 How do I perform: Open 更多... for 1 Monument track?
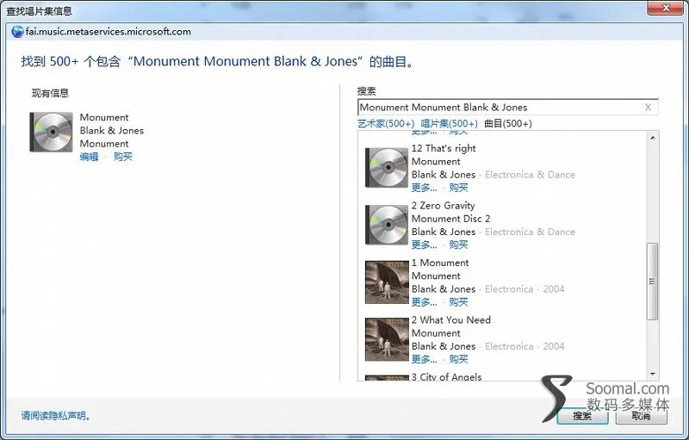click(x=424, y=302)
